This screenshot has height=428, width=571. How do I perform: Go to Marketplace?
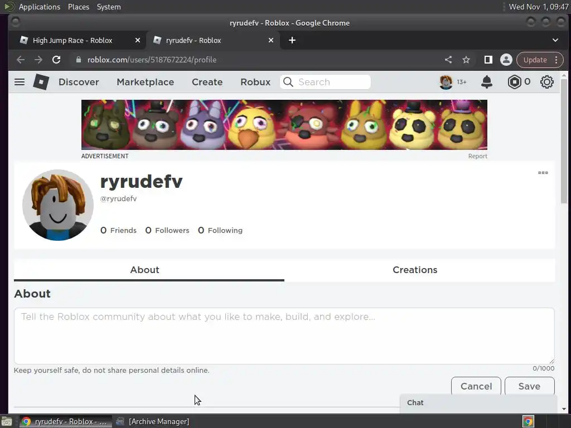146,82
